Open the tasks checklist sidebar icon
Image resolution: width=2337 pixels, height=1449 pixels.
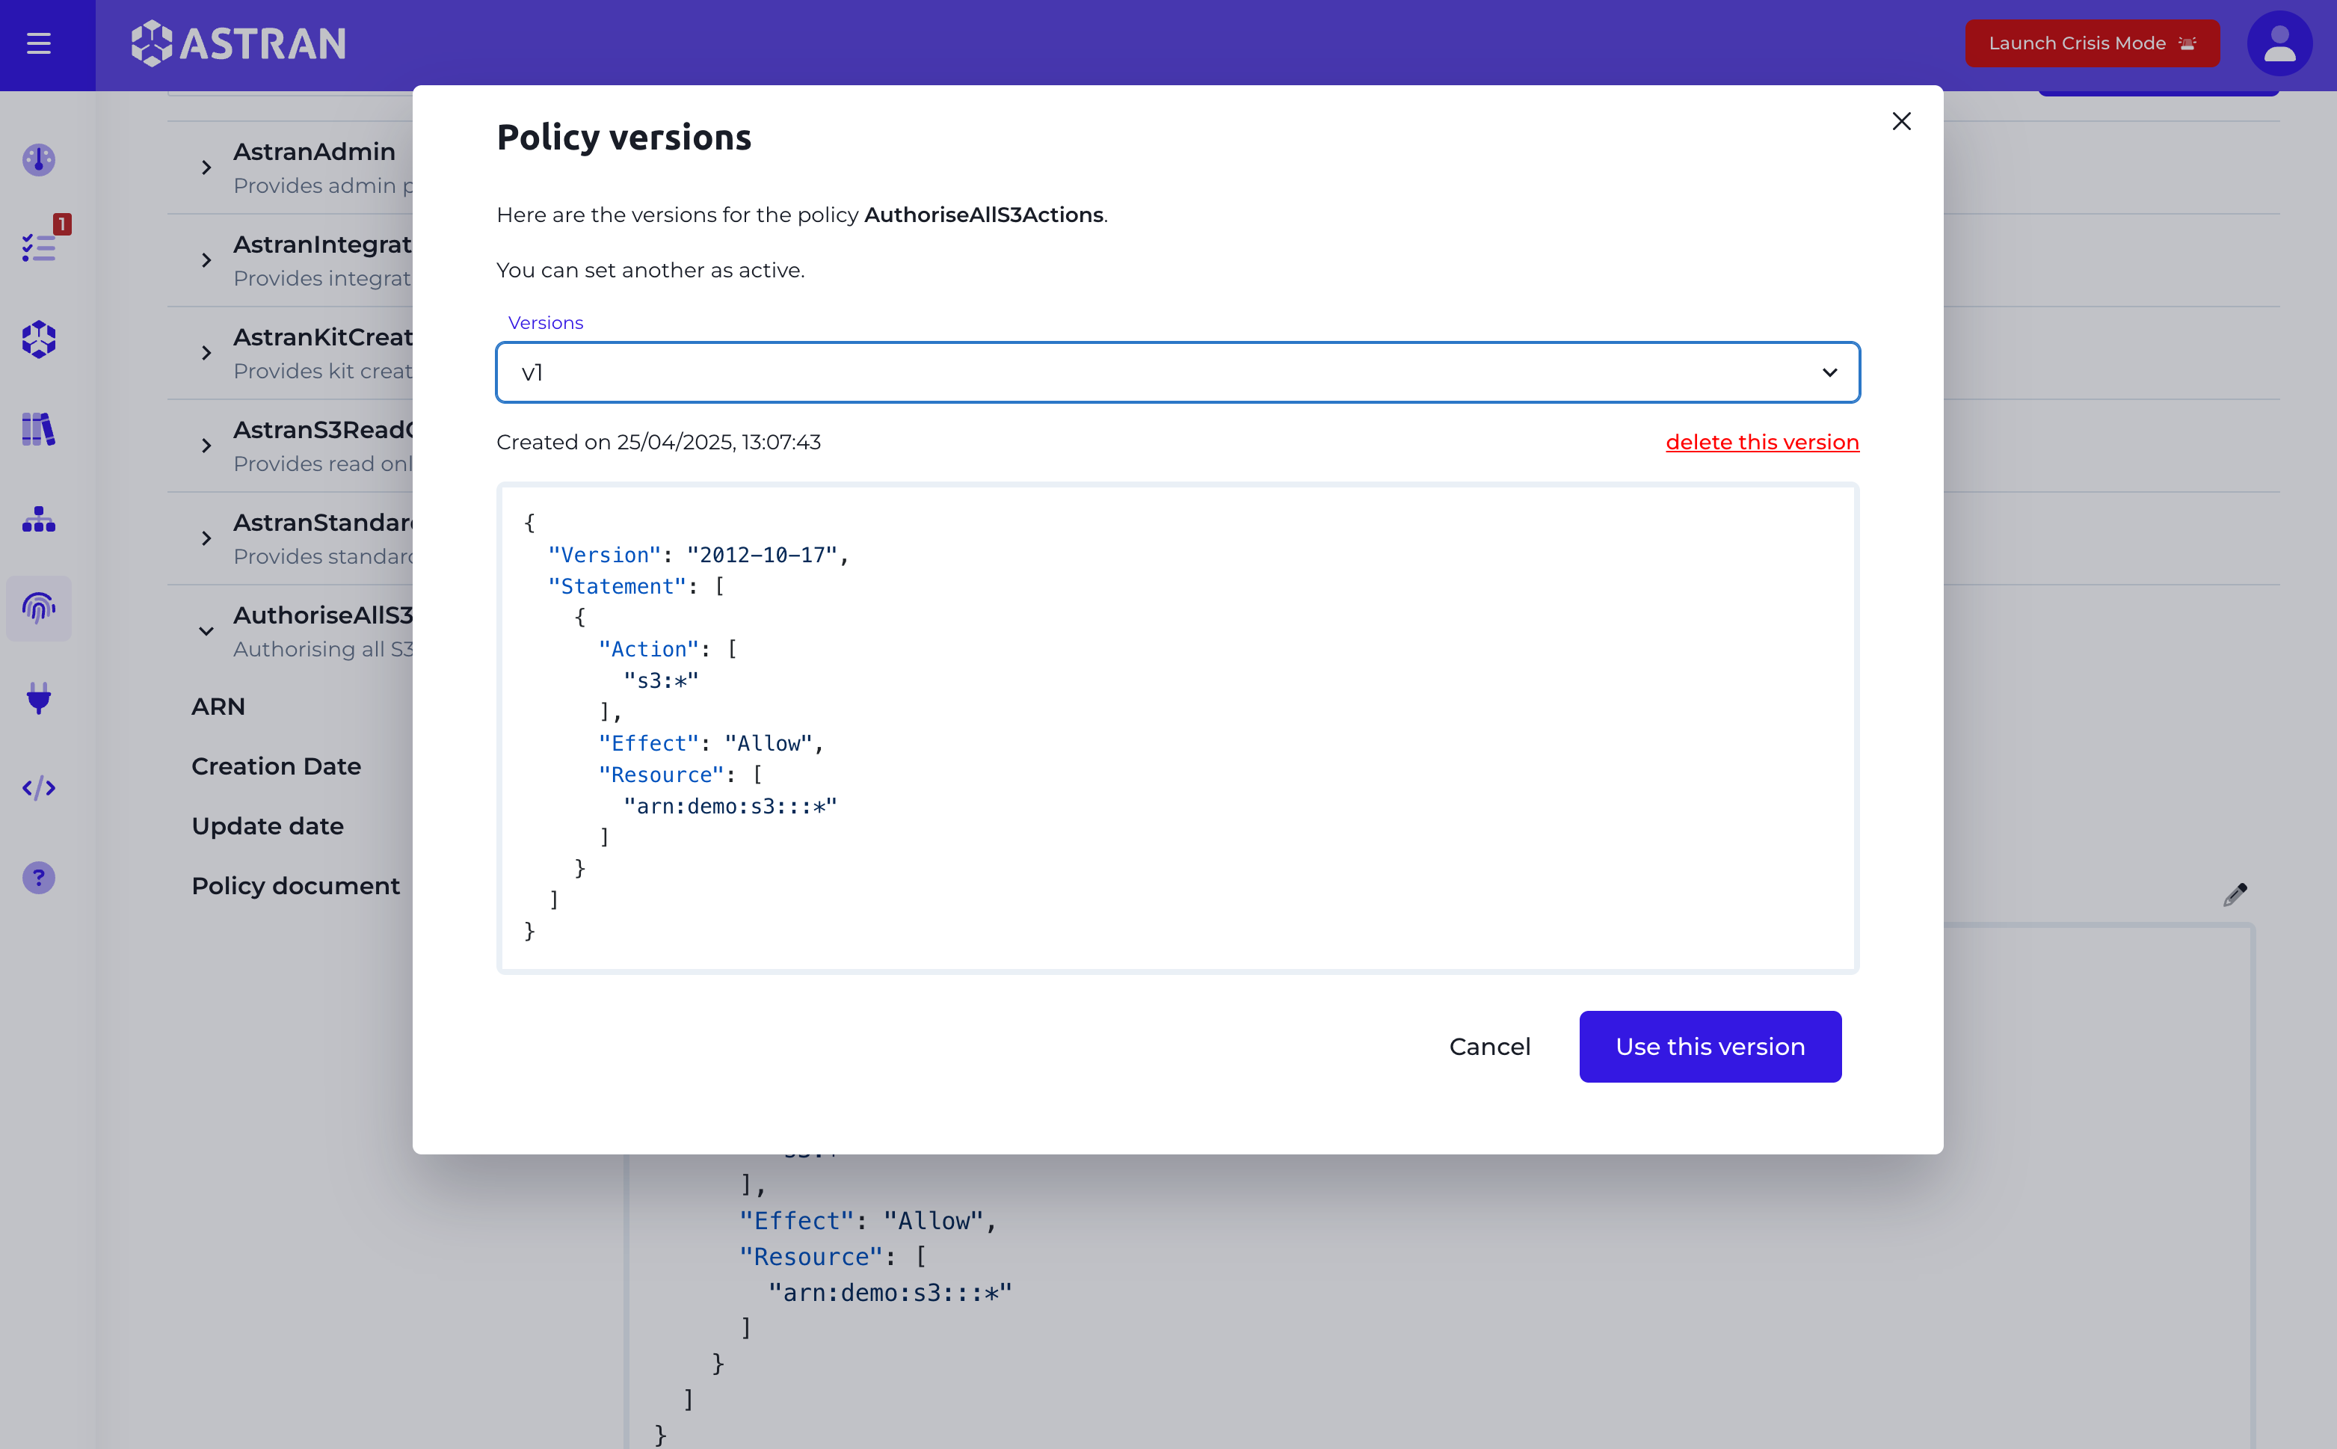[38, 248]
